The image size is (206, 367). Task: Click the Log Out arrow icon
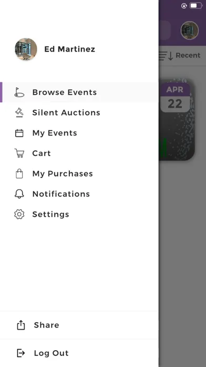(21, 353)
